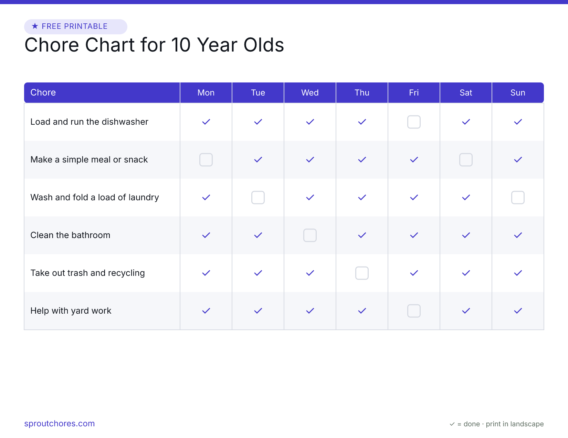Click the meal or snack checkmark for Sunday
The height and width of the screenshot is (438, 568).
tap(518, 160)
